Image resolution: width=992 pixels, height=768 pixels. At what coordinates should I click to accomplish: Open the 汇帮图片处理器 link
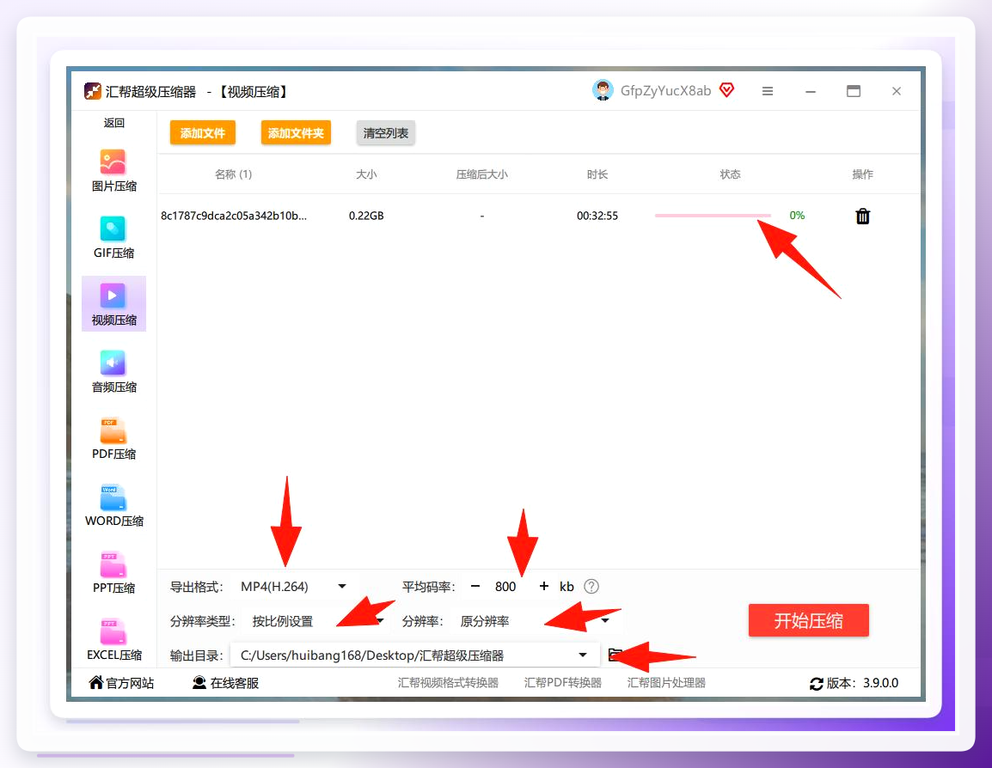(x=666, y=683)
